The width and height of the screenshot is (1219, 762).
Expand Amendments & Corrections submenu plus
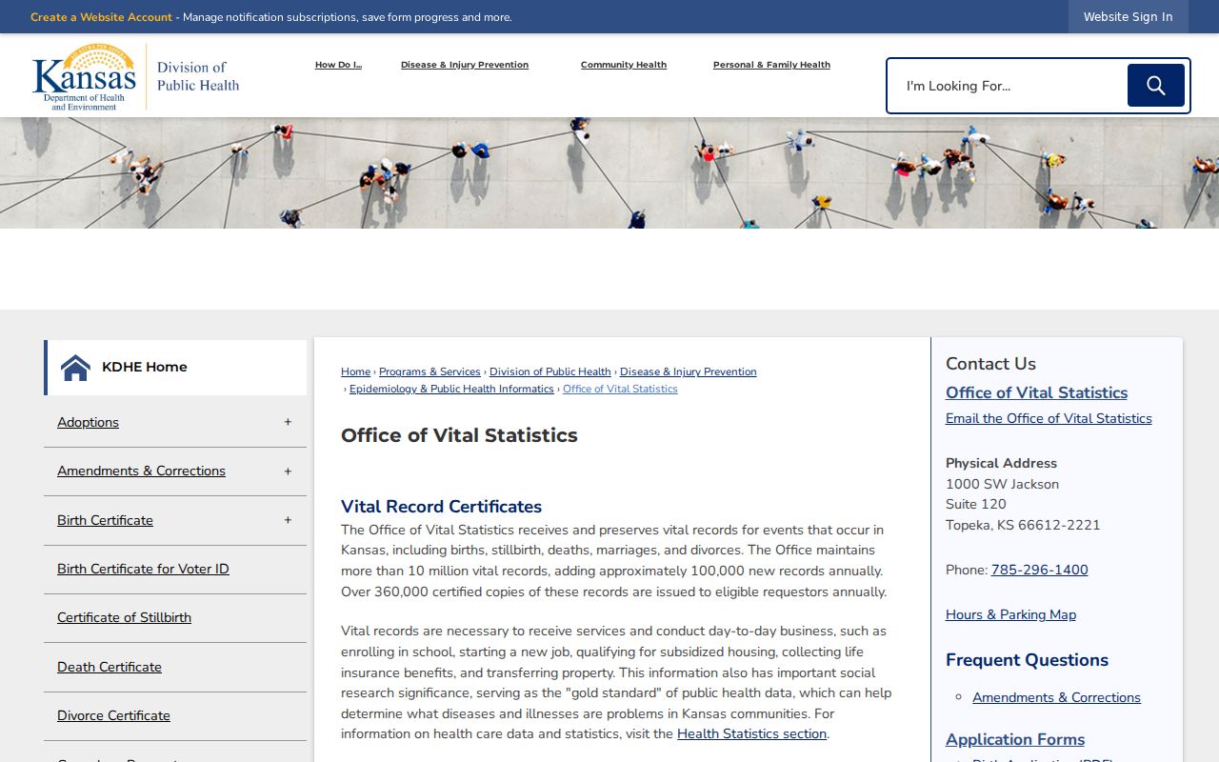[x=288, y=471]
